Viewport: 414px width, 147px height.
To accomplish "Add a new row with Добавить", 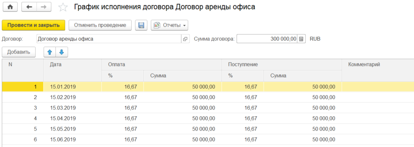I will pyautogui.click(x=19, y=52).
